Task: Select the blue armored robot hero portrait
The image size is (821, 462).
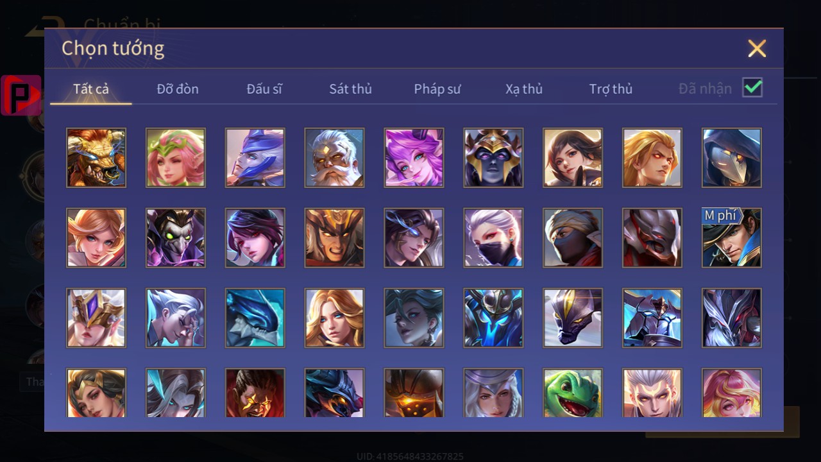Action: click(x=494, y=318)
